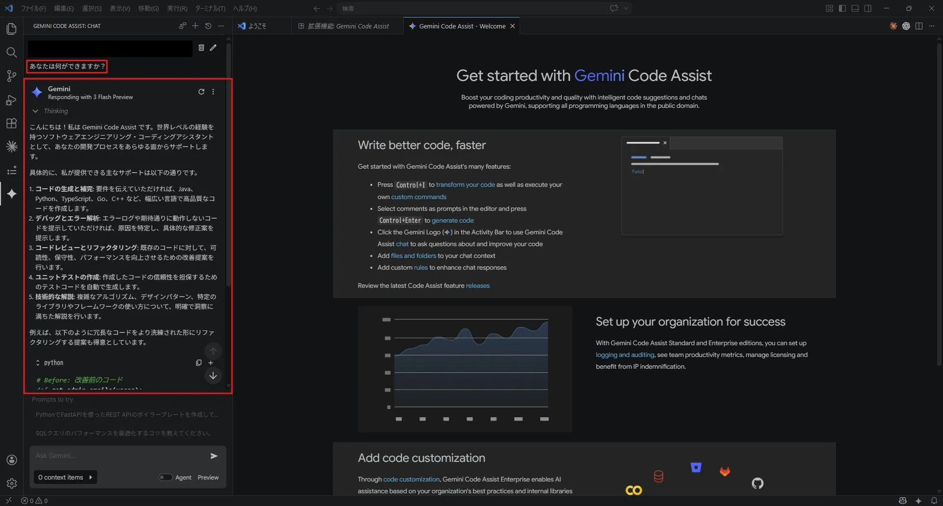Screen dimensions: 943x506
Task: Toggle the secondary side bar visibility
Action: pos(868,8)
